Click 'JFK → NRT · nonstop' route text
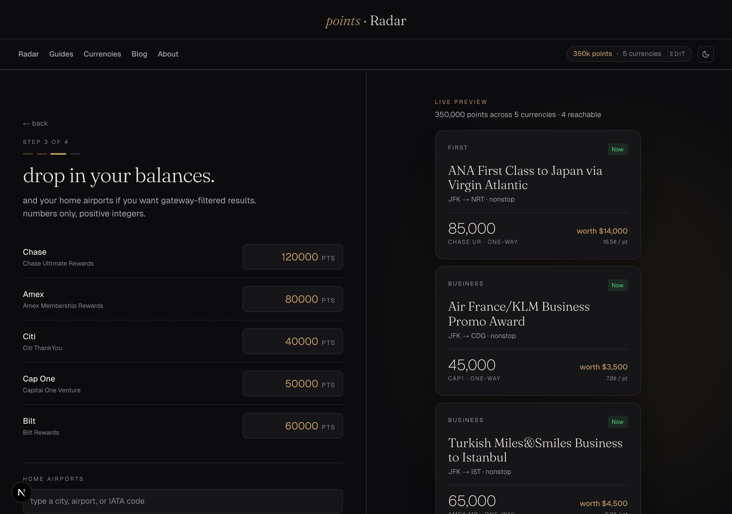The width and height of the screenshot is (732, 514). (x=482, y=199)
